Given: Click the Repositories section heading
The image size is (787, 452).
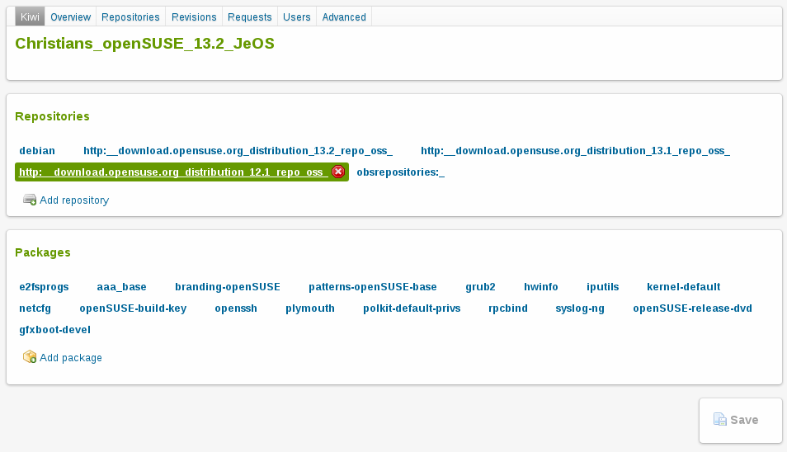Looking at the screenshot, I should point(52,116).
